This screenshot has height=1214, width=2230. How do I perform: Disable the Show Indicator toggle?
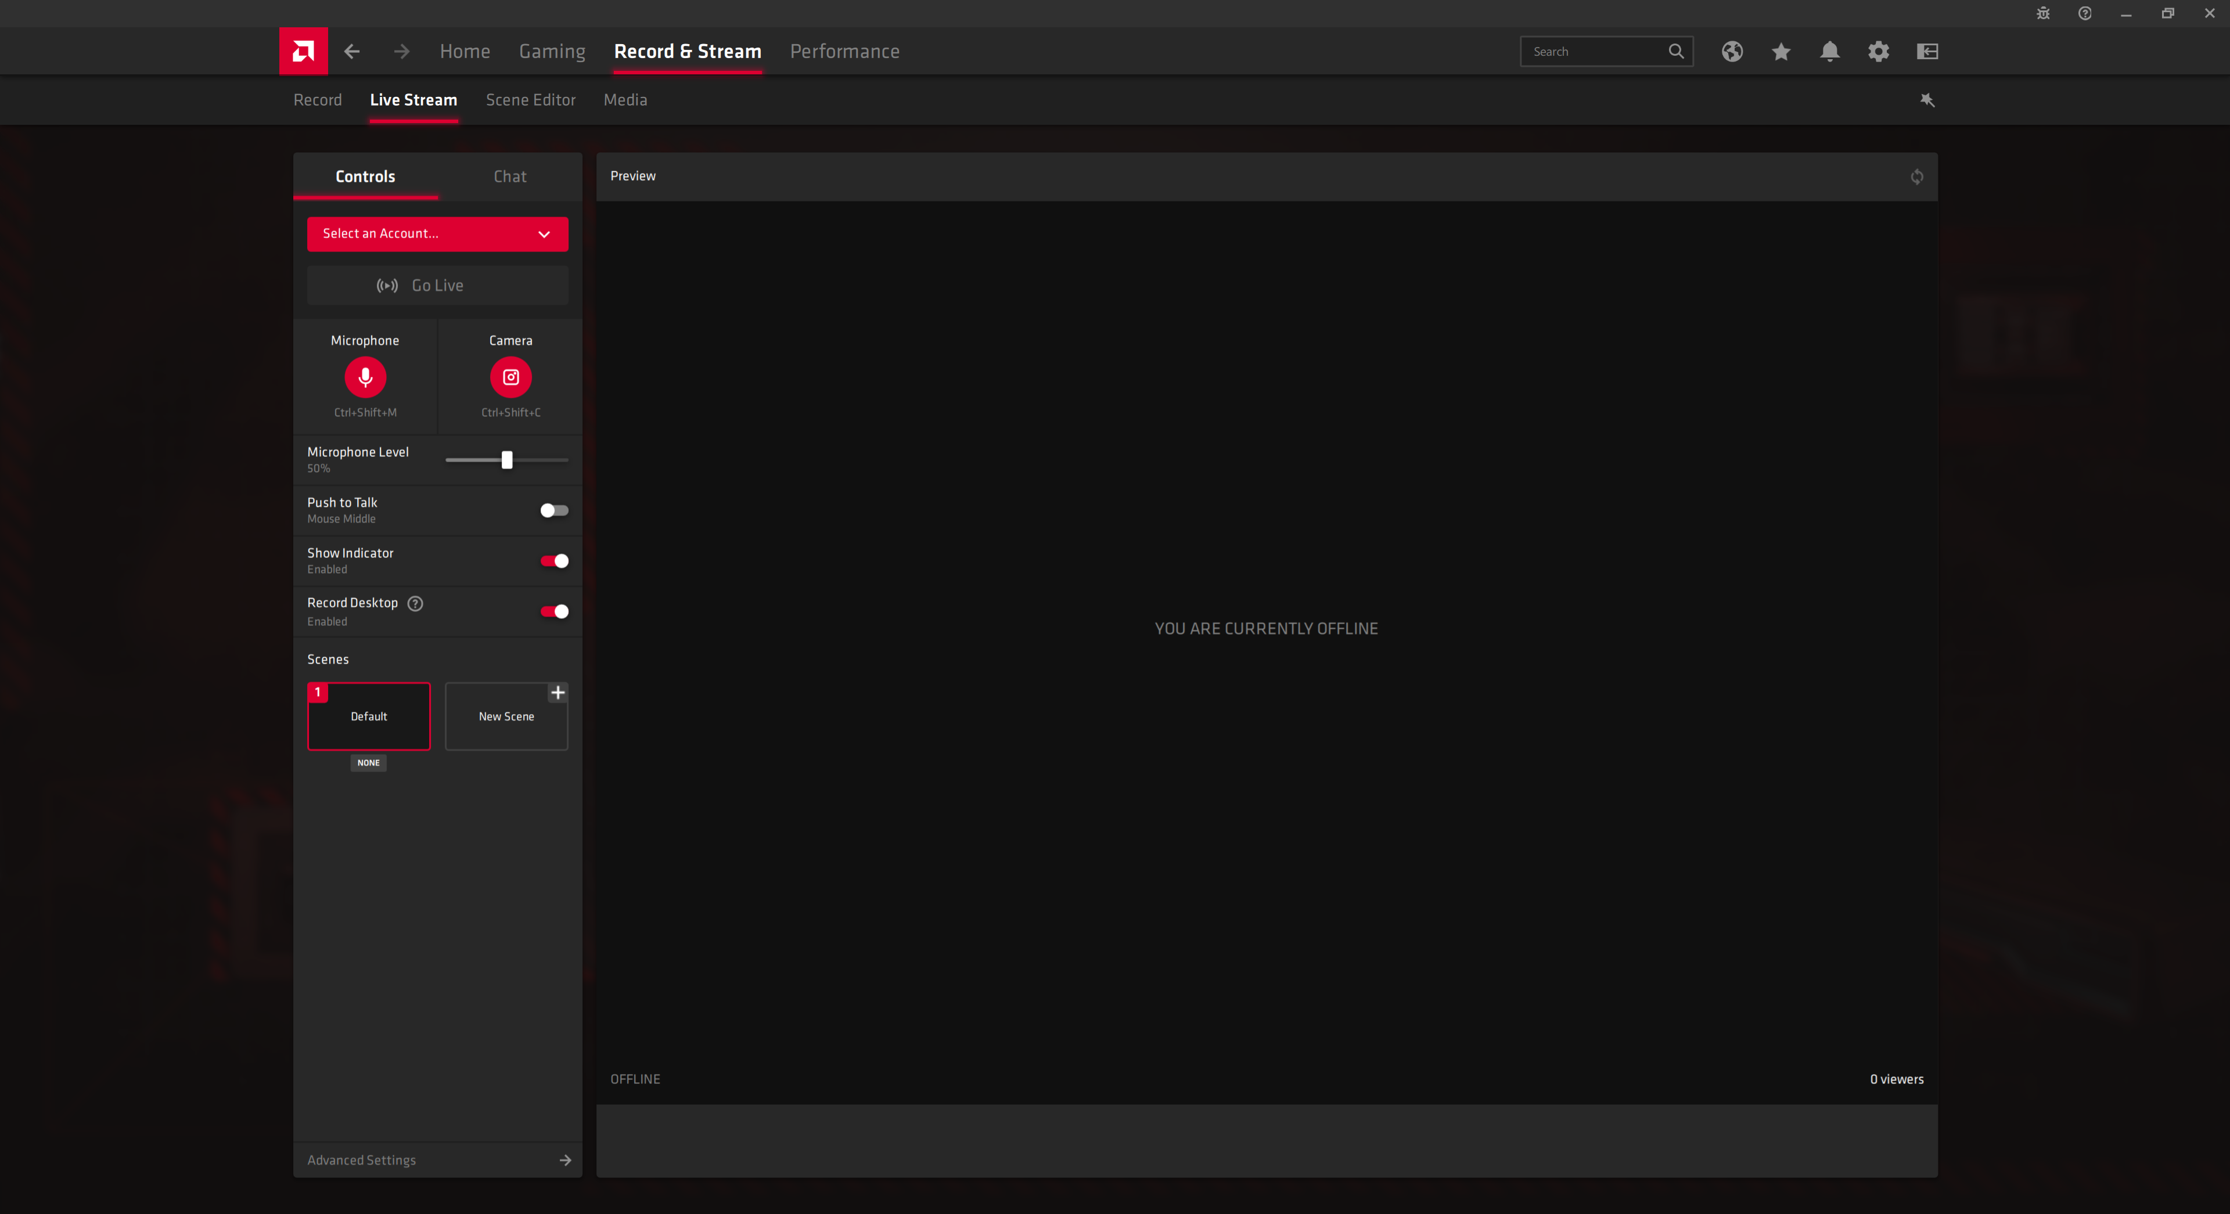pyautogui.click(x=554, y=561)
